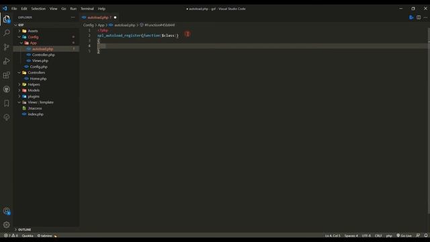
Task: Open the Manage gear icon
Action: [7, 225]
